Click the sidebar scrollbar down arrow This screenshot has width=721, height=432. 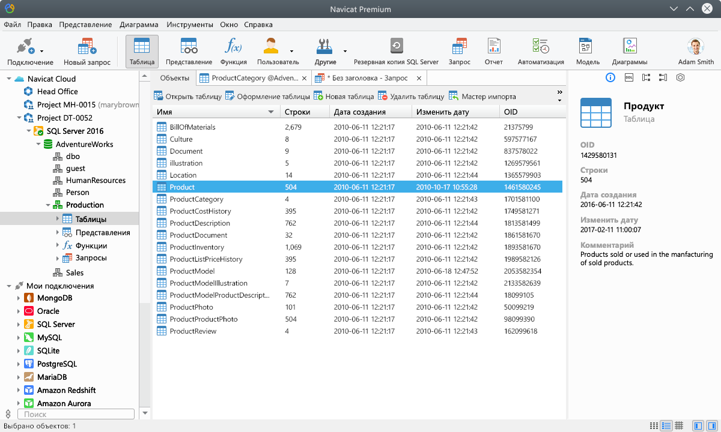coord(145,413)
